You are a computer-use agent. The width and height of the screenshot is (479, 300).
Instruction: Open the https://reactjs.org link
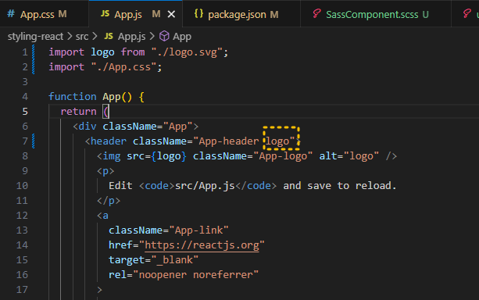(202, 245)
